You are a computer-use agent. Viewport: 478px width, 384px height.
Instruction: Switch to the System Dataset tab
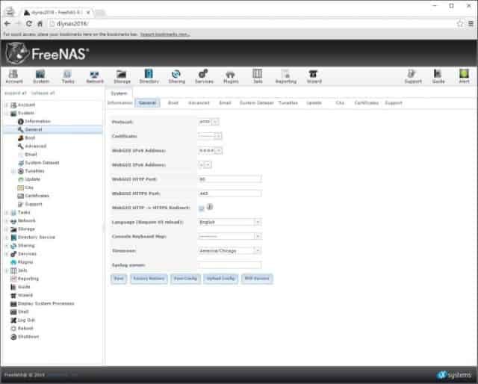257,103
